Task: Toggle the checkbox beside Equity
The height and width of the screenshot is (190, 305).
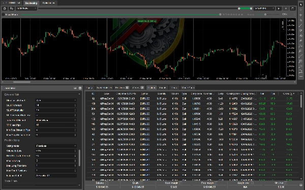Action: (x=141, y=183)
